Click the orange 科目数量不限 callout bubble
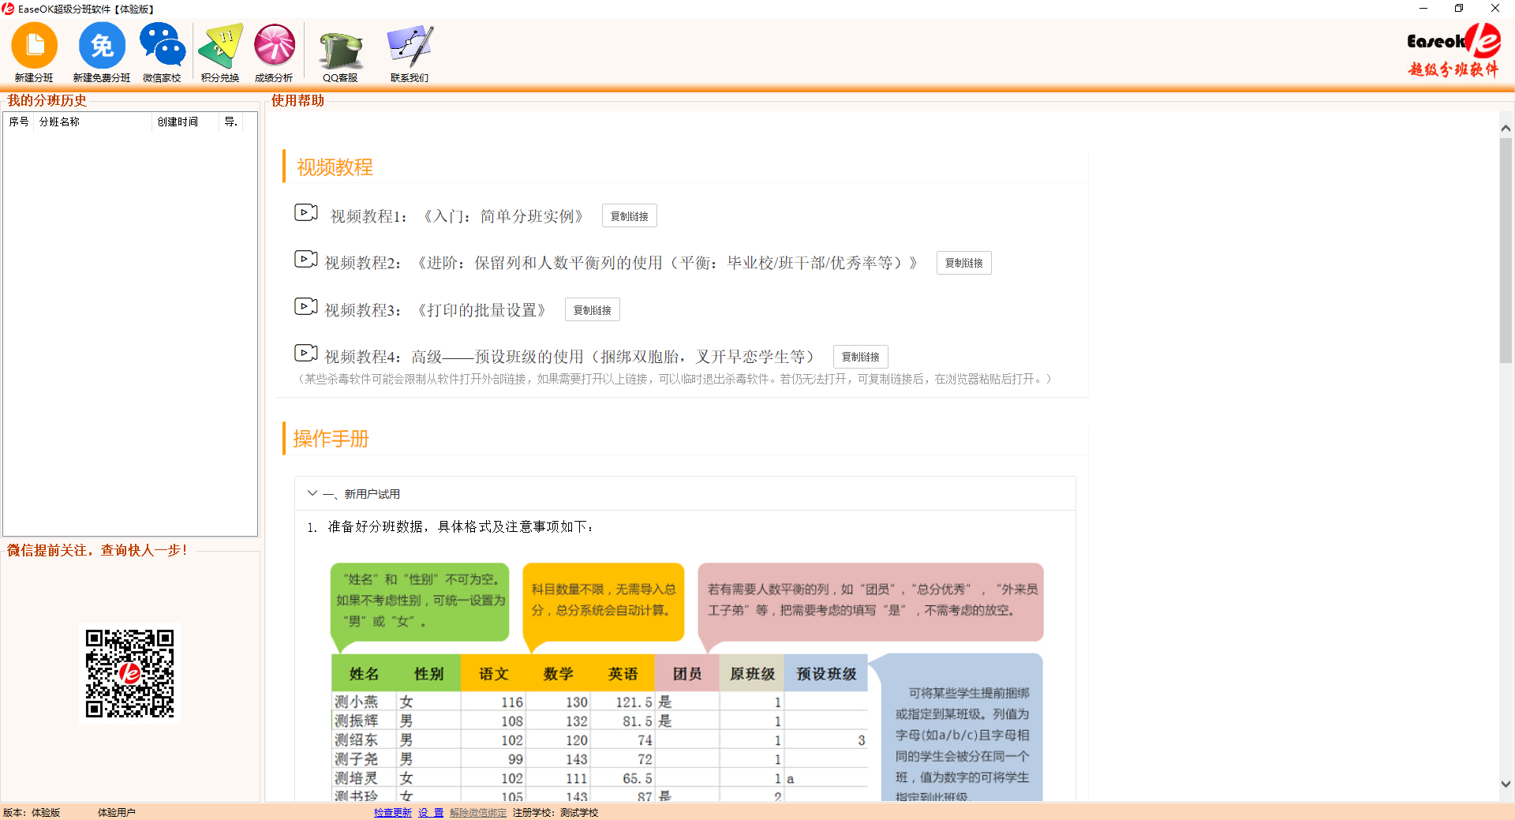 (604, 601)
